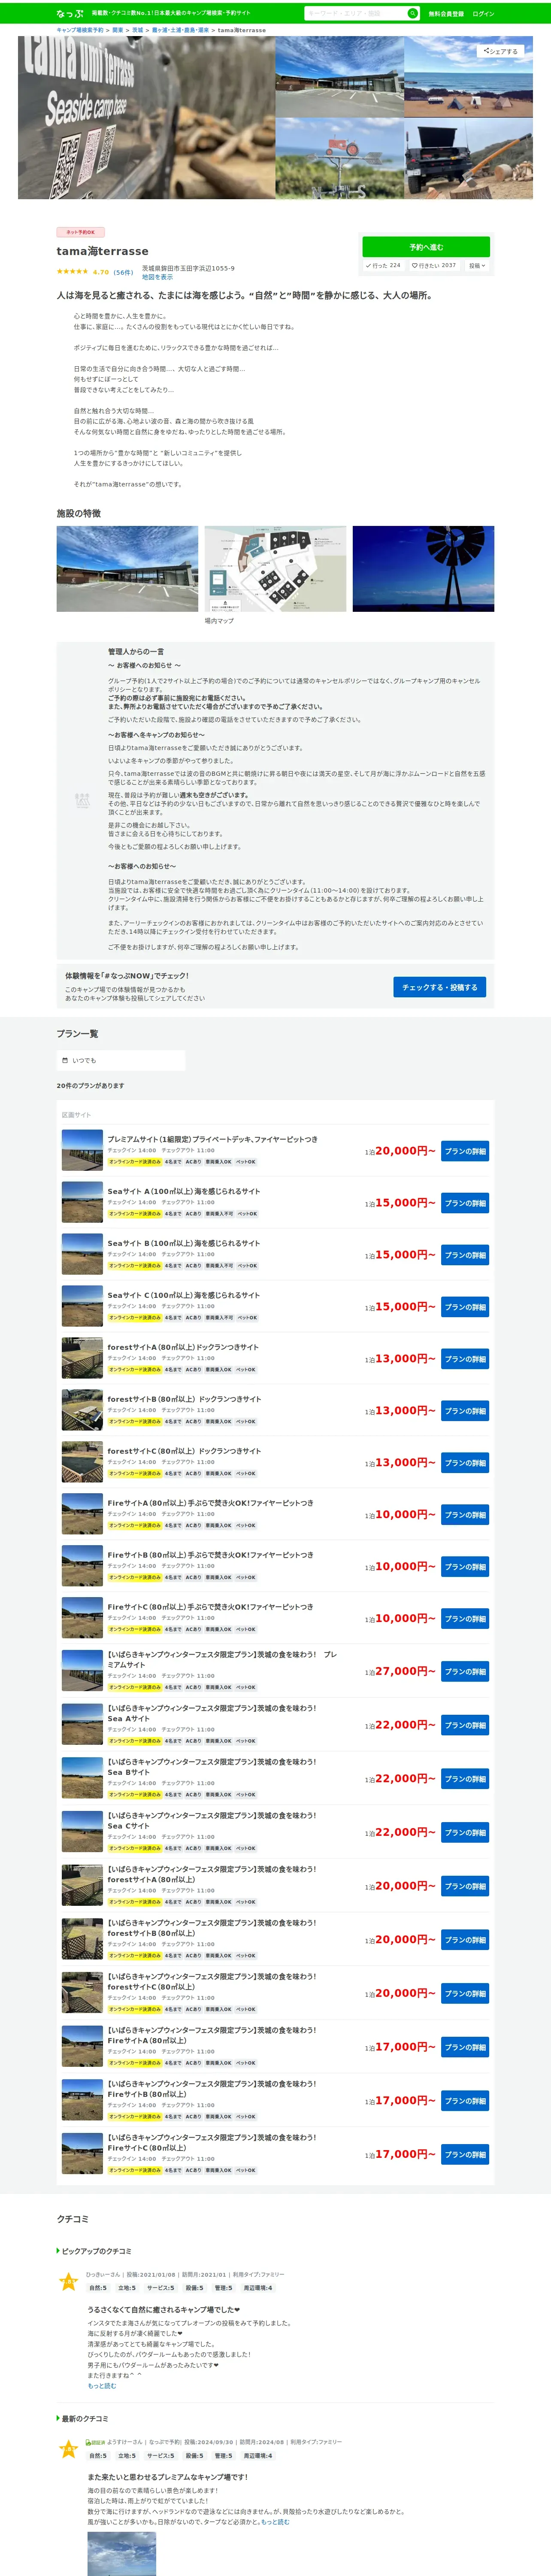Open plan details for ウィンターフェスタ FireサイトC 17,000円
Viewport: 551px width, 2576px height.
(x=465, y=2154)
